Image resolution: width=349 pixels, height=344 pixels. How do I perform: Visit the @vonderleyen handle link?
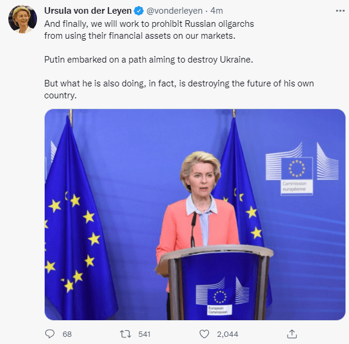[174, 11]
